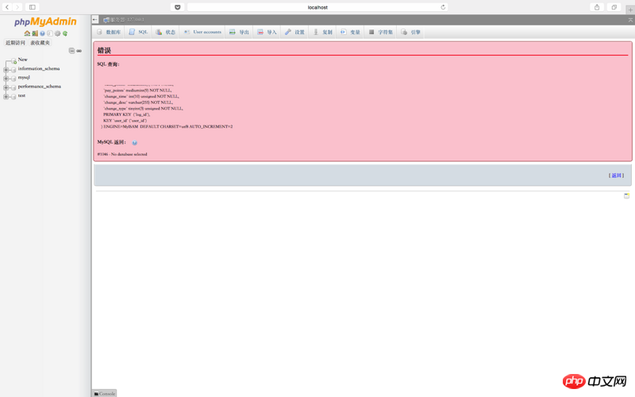The width and height of the screenshot is (635, 397).
Task: Expand the information_schema database node
Action: [6, 70]
